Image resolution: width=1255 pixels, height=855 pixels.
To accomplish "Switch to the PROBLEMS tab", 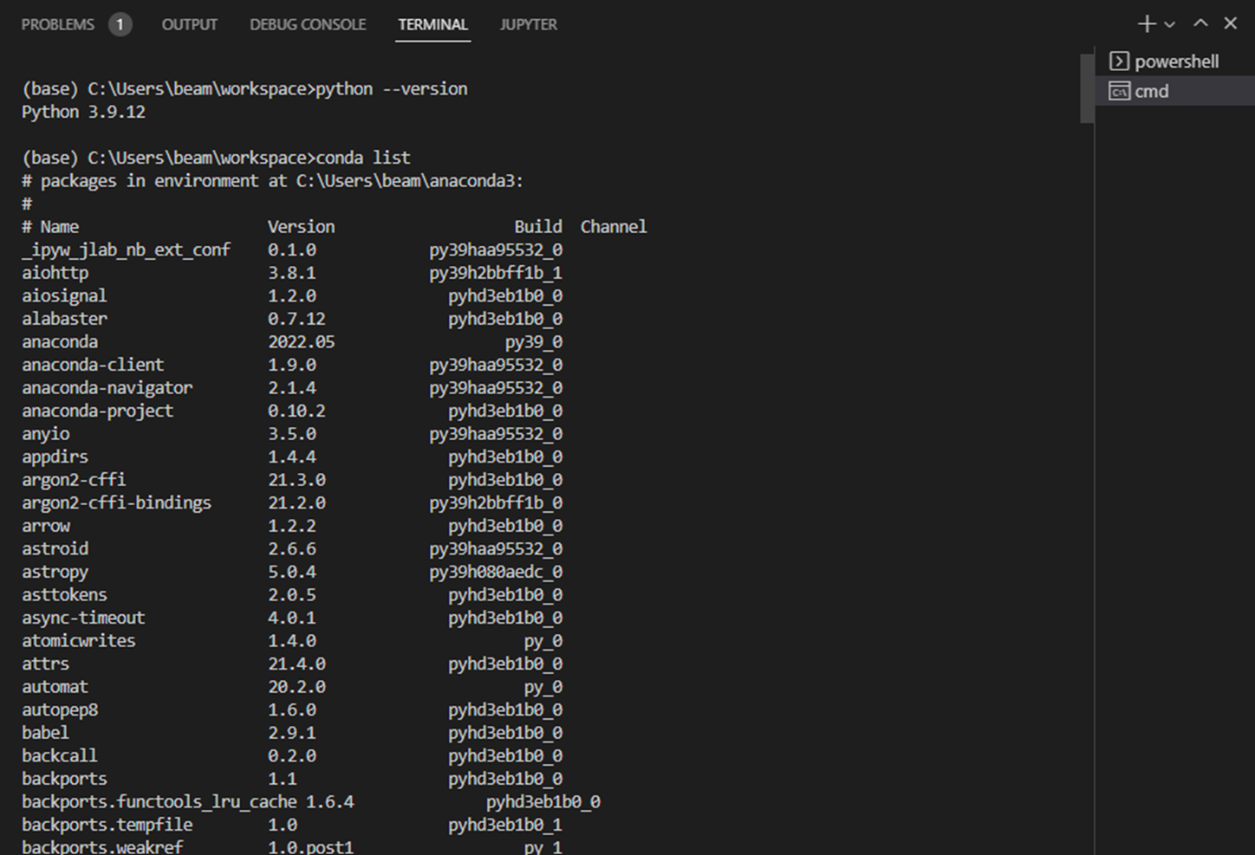I will pyautogui.click(x=57, y=24).
